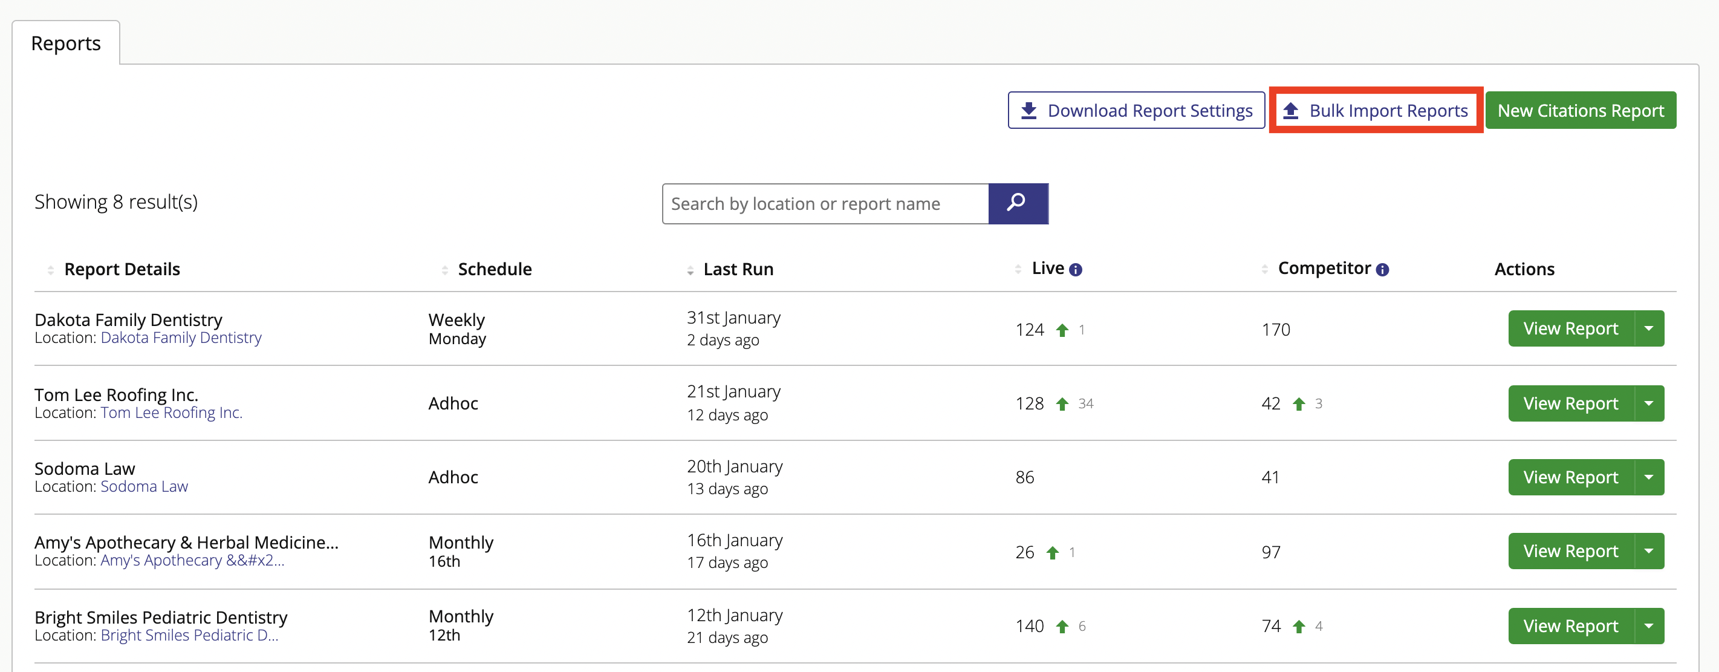Click the Live value 128
1719x672 pixels.
click(x=1030, y=403)
